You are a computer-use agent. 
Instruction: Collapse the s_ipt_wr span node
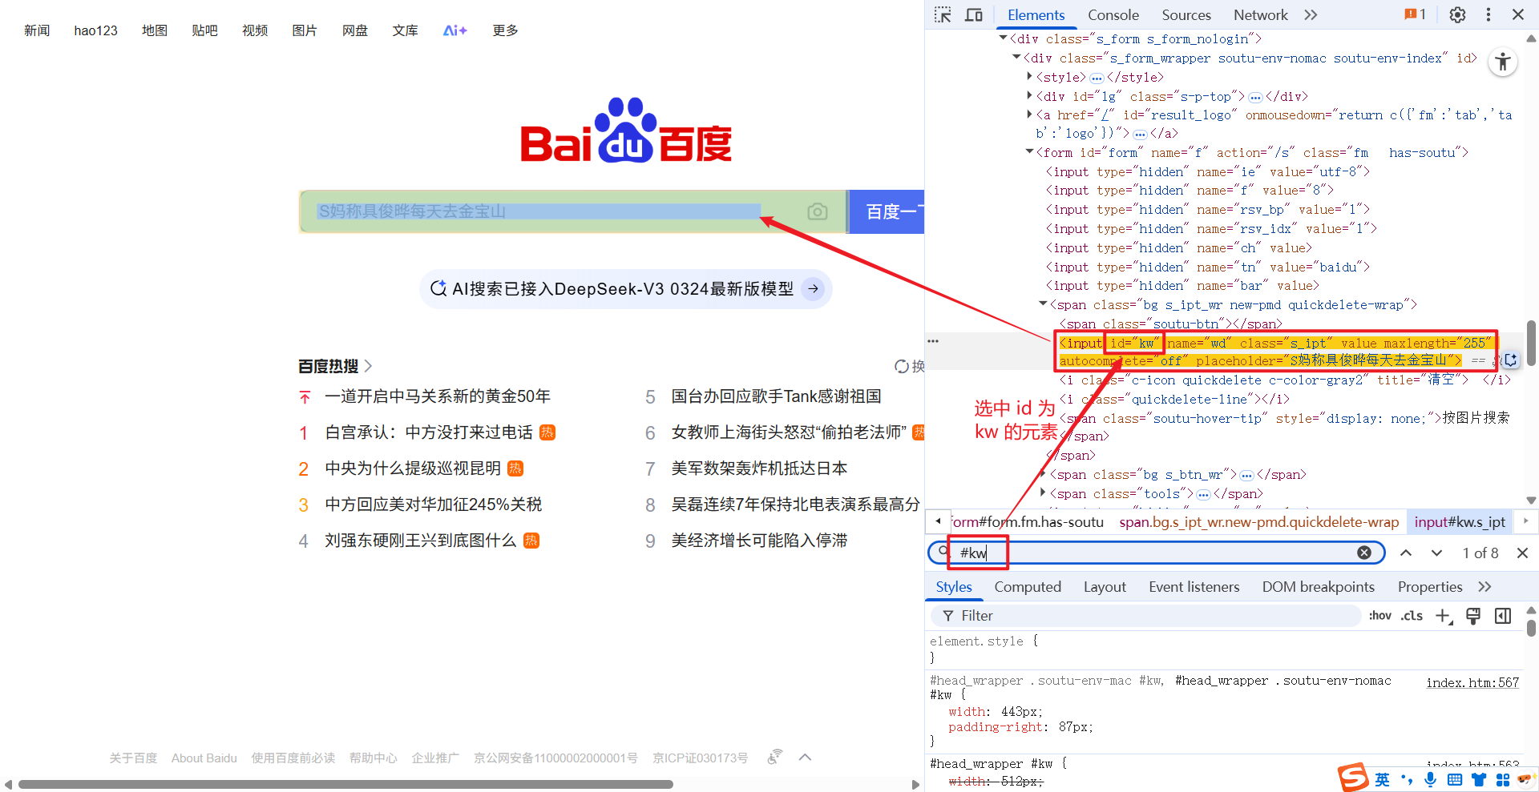click(x=1043, y=304)
